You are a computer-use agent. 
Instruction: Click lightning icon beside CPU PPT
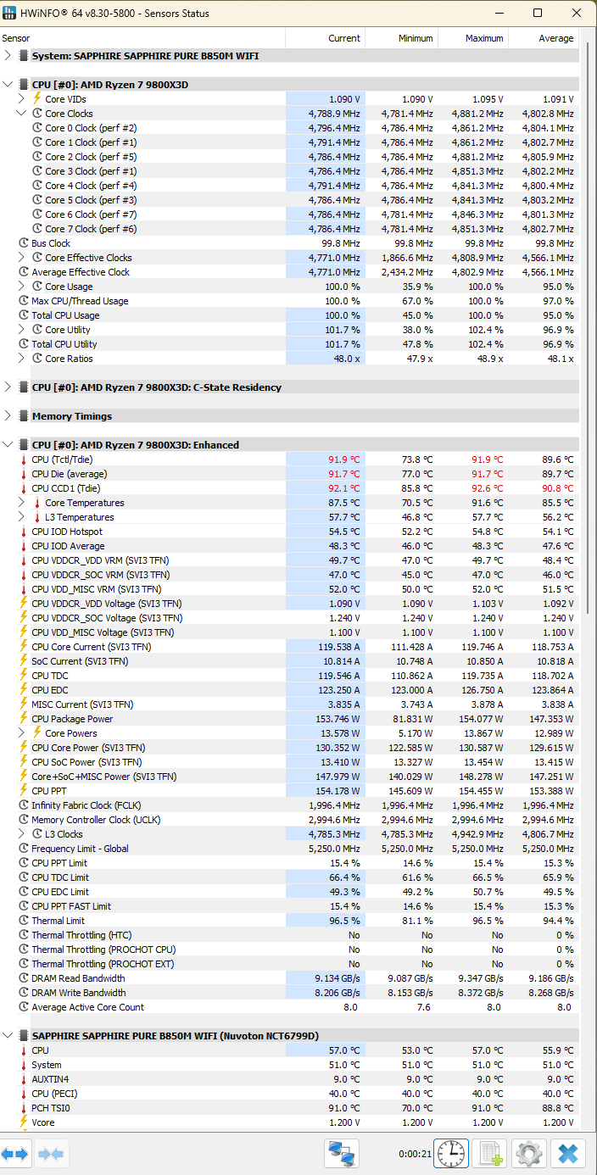pyautogui.click(x=24, y=791)
